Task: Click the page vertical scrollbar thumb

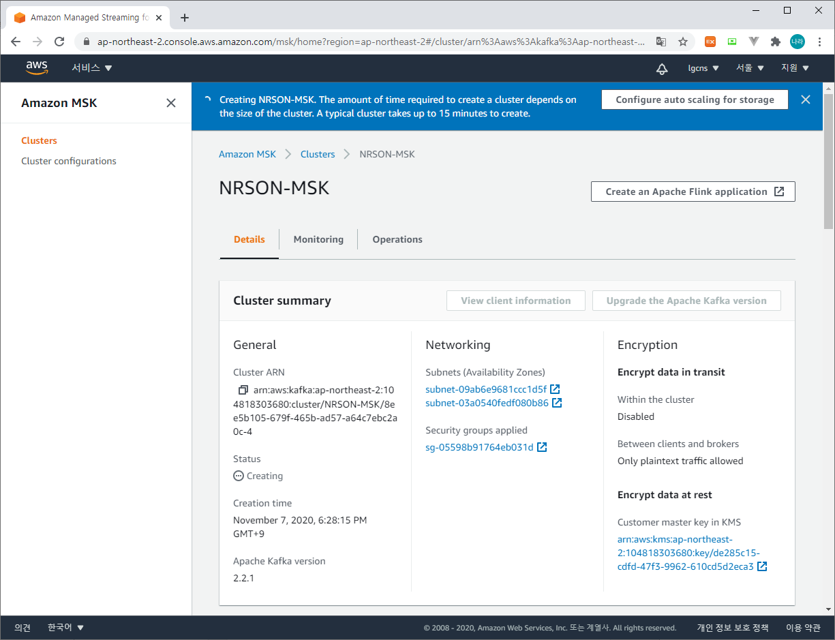Action: [x=828, y=161]
